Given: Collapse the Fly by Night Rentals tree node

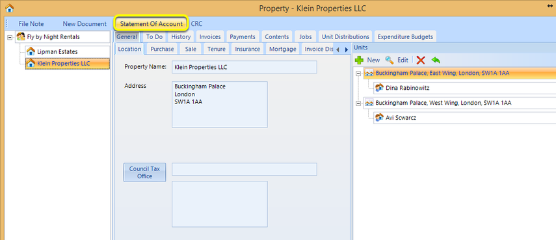Looking at the screenshot, I should pos(10,37).
